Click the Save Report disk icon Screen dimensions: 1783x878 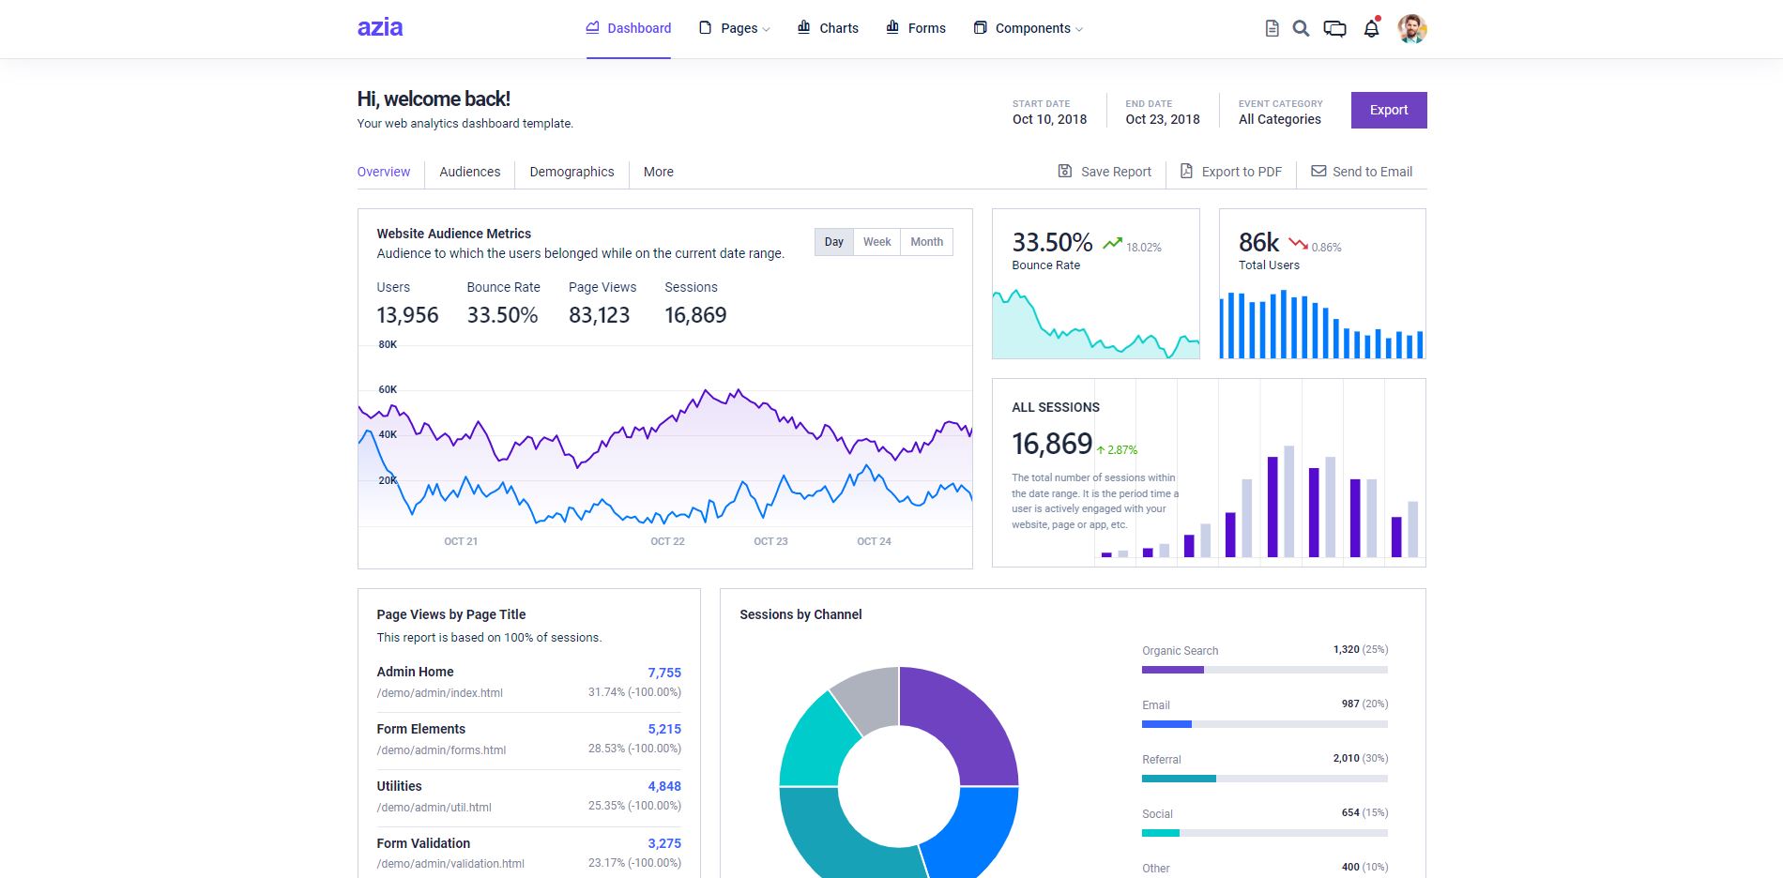[x=1065, y=171]
